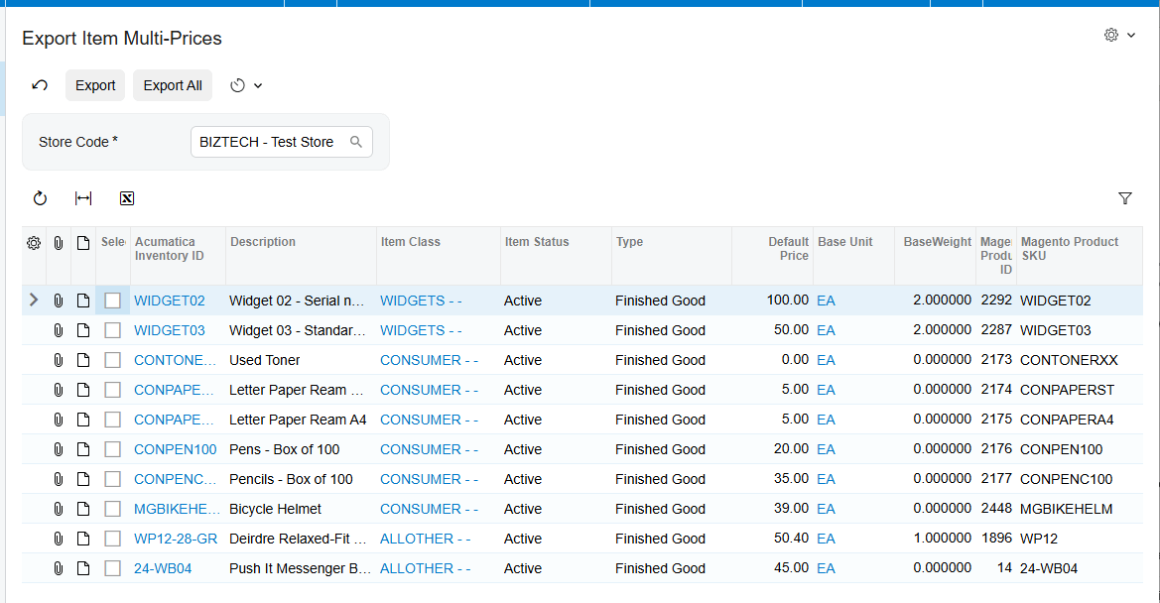Open attachments for the 24-WB04 row
The height and width of the screenshot is (603, 1160).
pyautogui.click(x=59, y=568)
